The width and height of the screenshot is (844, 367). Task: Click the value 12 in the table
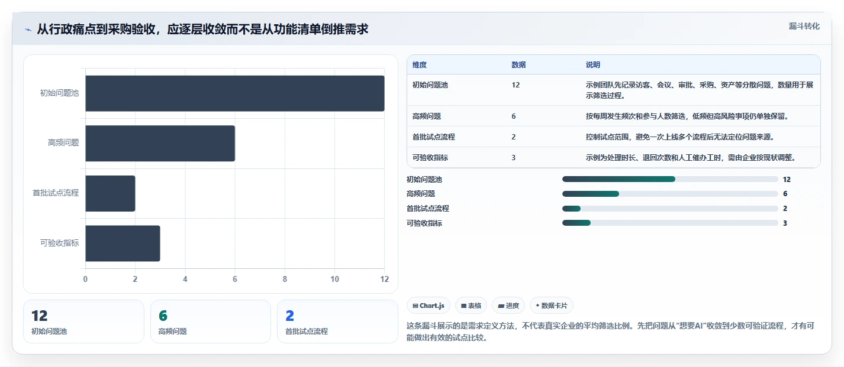point(516,85)
